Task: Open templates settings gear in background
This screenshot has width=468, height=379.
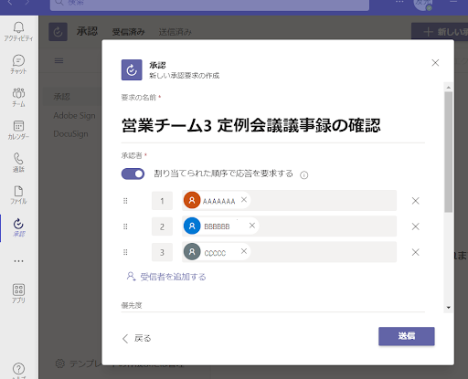Action: [x=60, y=363]
